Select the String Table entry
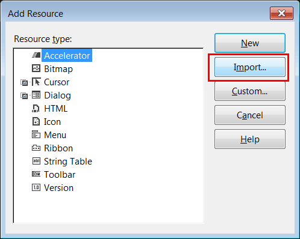This screenshot has width=300, height=239. tap(68, 162)
